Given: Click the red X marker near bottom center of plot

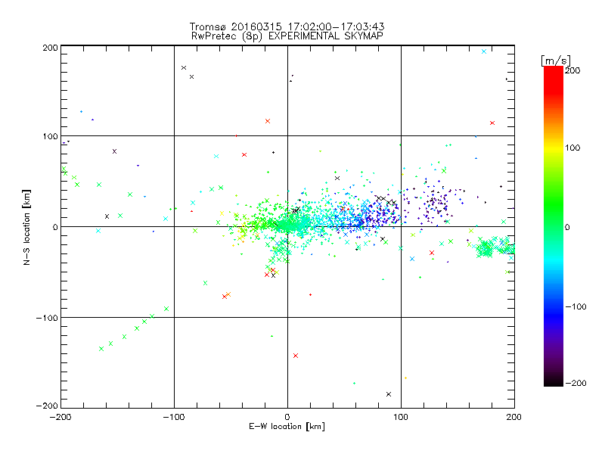Looking at the screenshot, I should 296,356.
